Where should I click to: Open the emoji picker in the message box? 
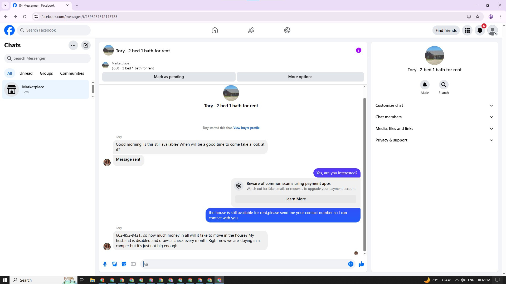click(351, 264)
